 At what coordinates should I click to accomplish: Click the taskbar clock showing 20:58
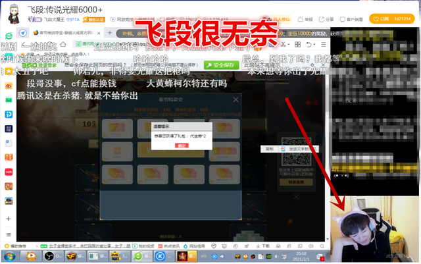(301, 257)
